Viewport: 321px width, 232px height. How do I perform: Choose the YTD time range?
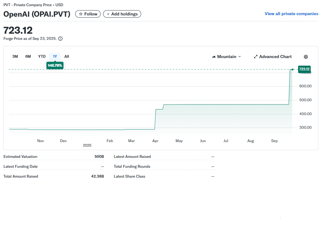pyautogui.click(x=42, y=57)
